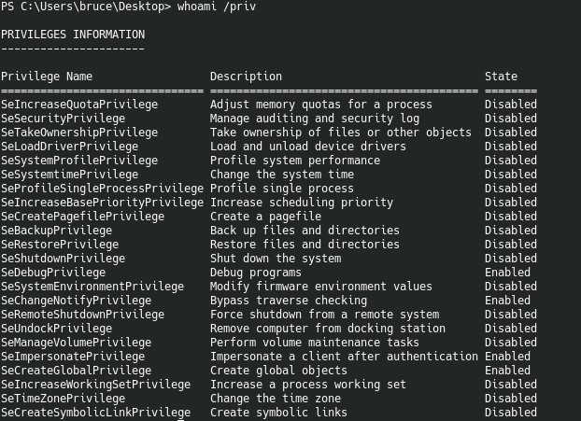Click SeCreateGlobalPrivilege in the list

click(77, 371)
